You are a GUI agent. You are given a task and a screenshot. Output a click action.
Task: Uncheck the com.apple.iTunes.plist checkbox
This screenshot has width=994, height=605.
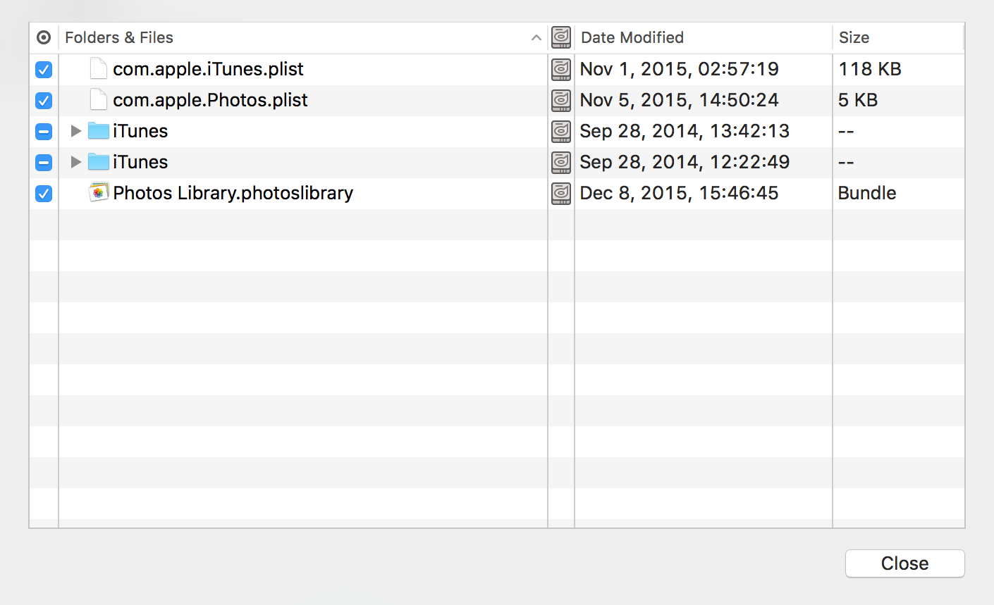tap(44, 69)
